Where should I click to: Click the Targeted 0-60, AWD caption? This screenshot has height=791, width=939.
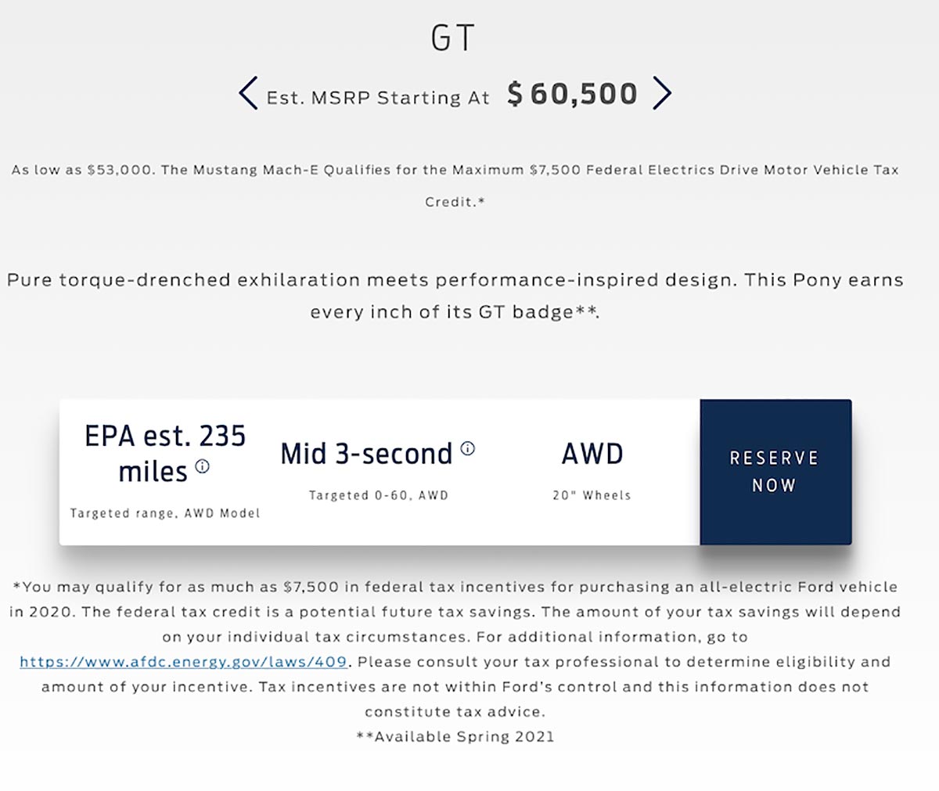(x=378, y=495)
